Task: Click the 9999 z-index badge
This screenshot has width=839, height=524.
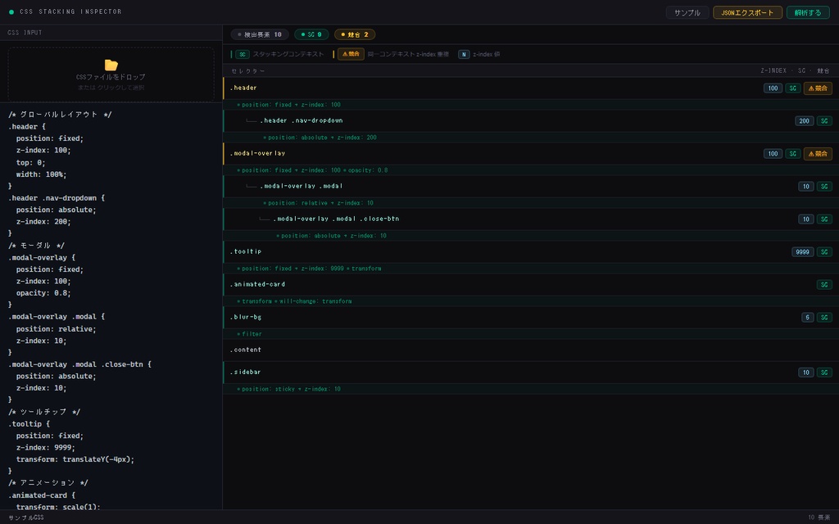Action: tap(803, 252)
